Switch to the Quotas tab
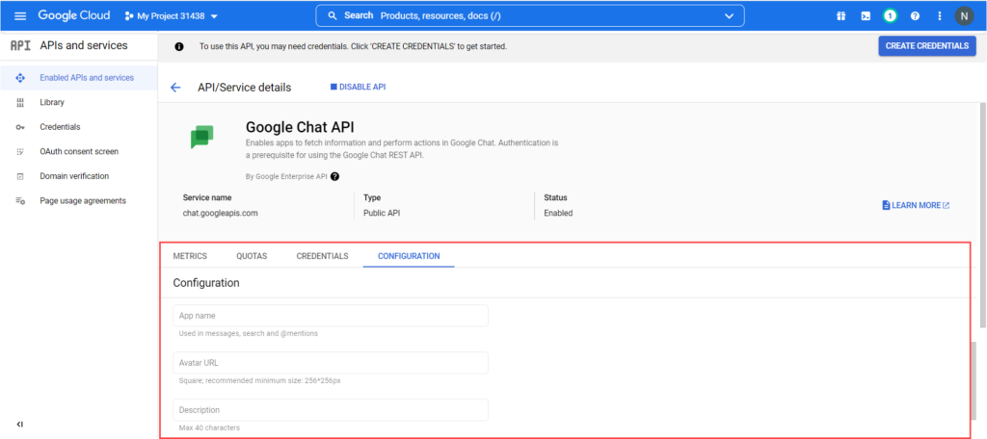987x439 pixels. (252, 256)
